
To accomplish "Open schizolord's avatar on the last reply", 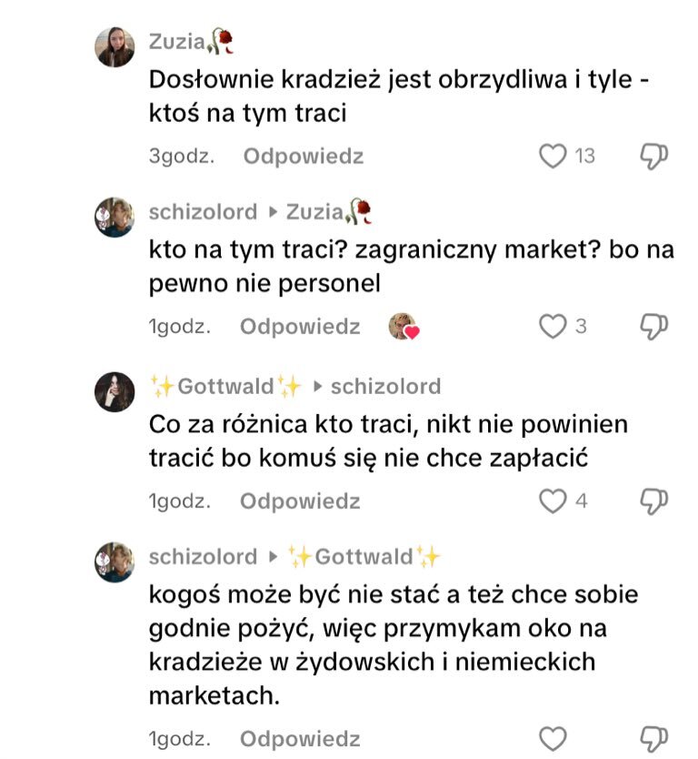I will tap(115, 561).
